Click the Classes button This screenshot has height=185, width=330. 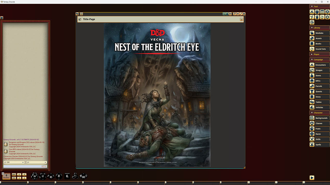tap(319, 123)
